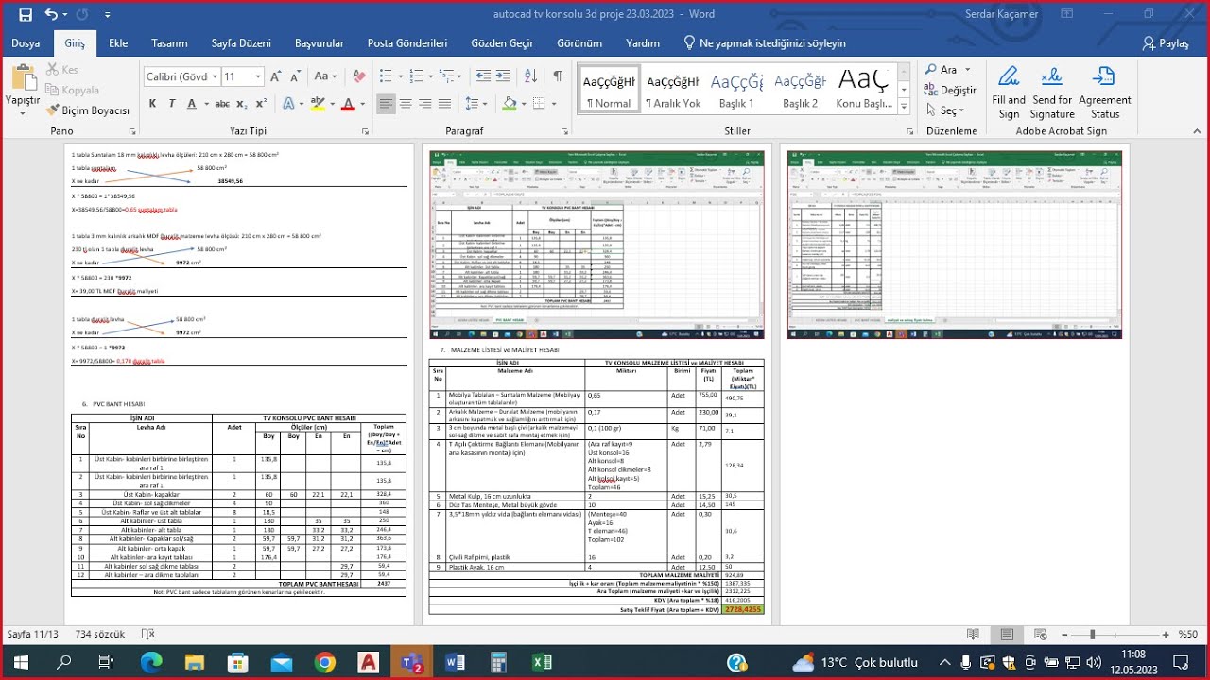Viewport: 1210px width, 680px height.
Task: Toggle underline formatting button
Action: pos(192,104)
